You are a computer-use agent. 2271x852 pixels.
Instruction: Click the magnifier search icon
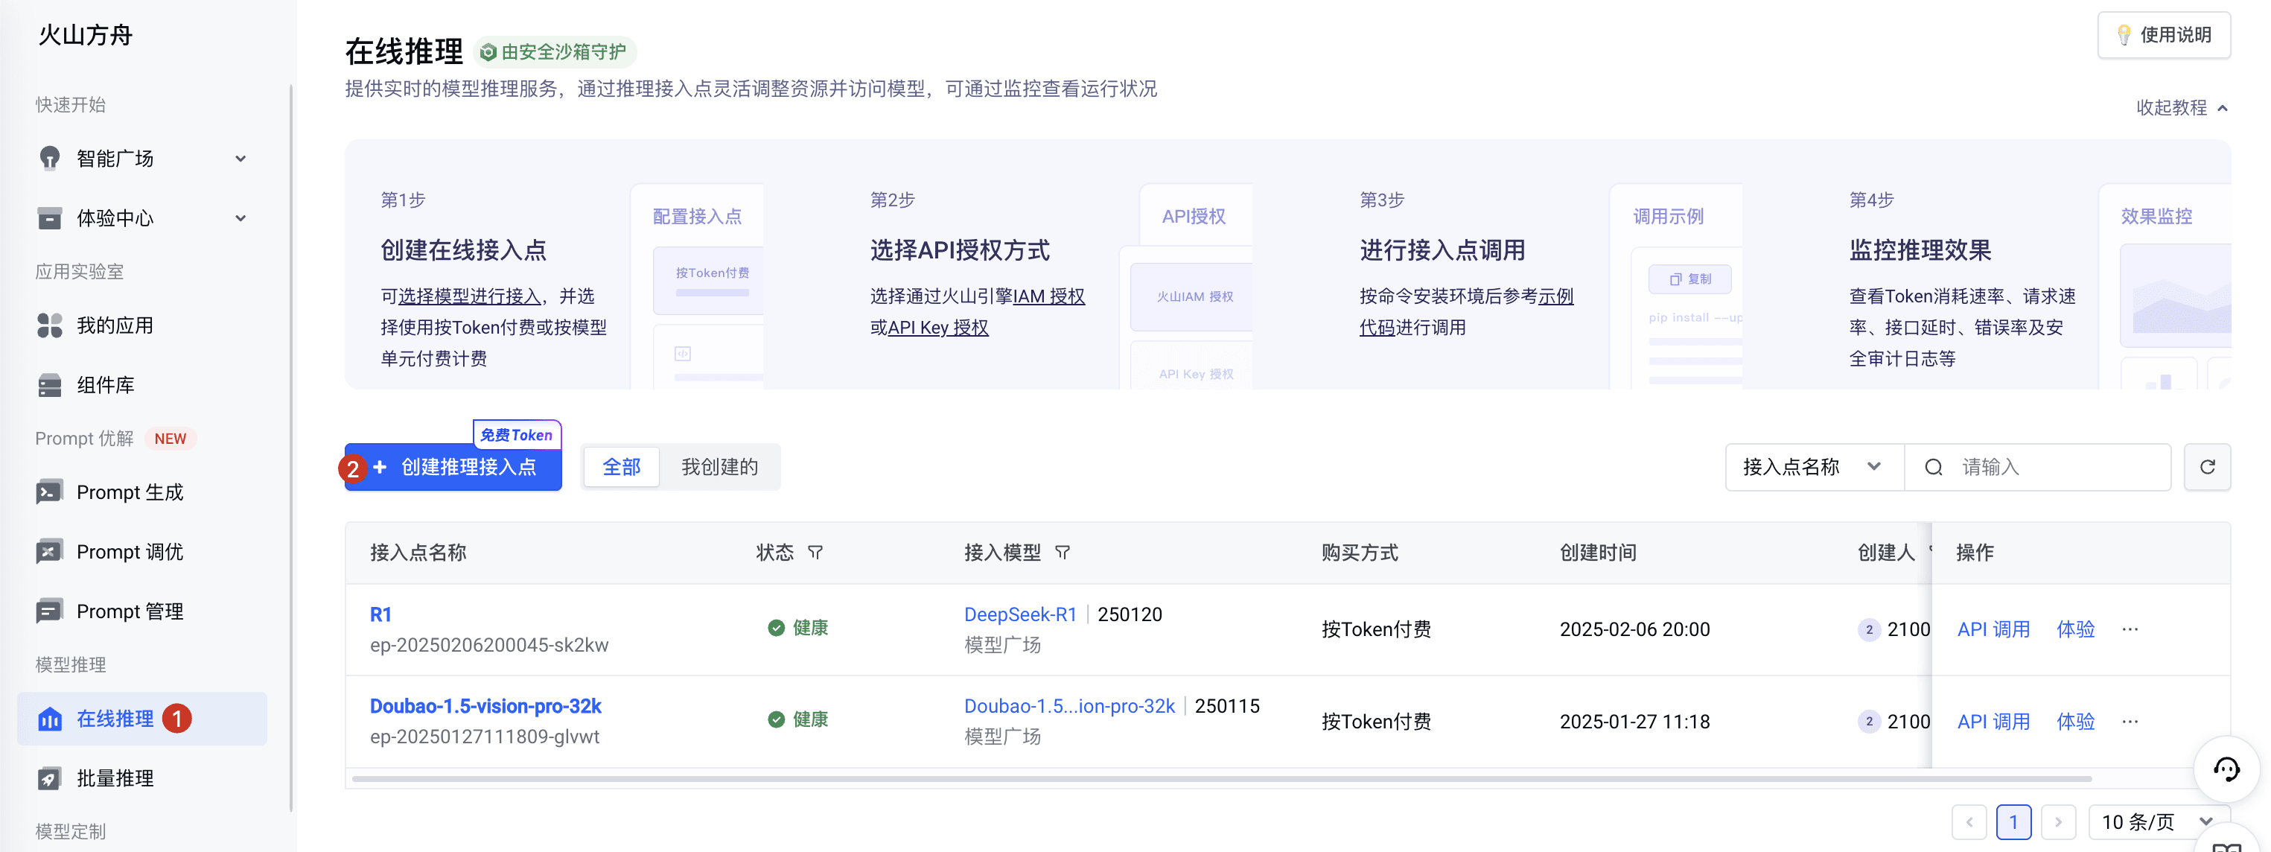1932,466
